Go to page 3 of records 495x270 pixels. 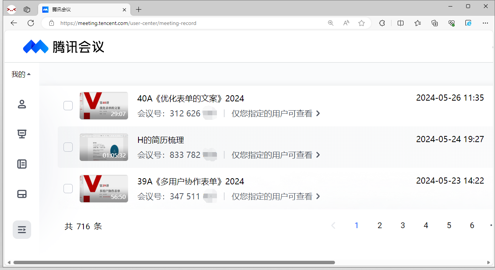point(403,225)
